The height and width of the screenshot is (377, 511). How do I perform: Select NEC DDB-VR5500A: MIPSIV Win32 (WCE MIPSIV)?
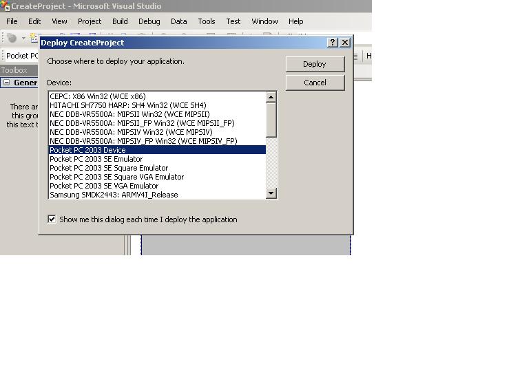157,132
